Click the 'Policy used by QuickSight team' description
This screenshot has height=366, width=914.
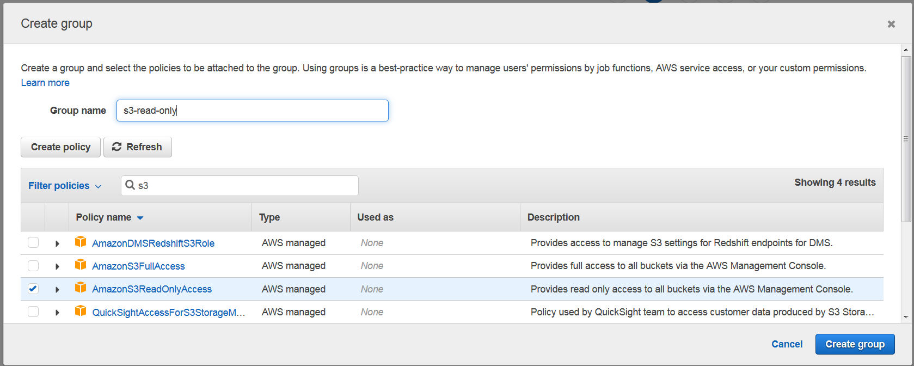(x=702, y=312)
